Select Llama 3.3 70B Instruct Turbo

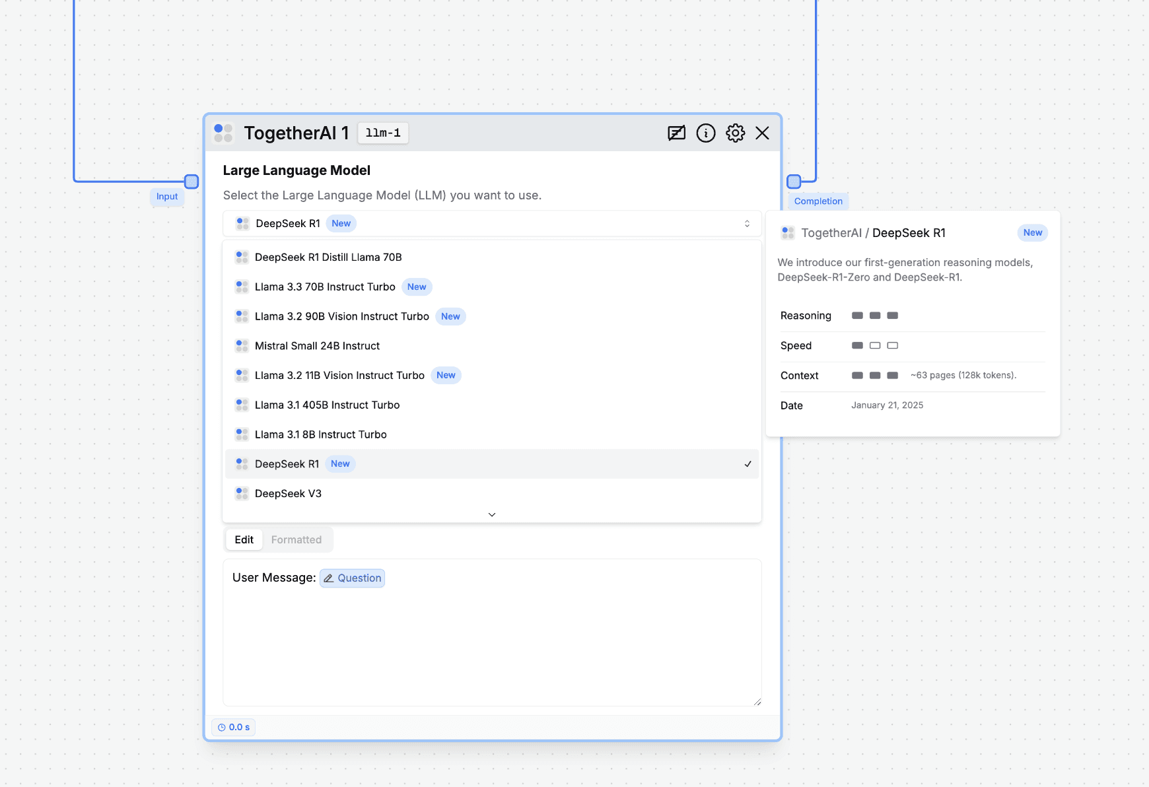coord(492,287)
